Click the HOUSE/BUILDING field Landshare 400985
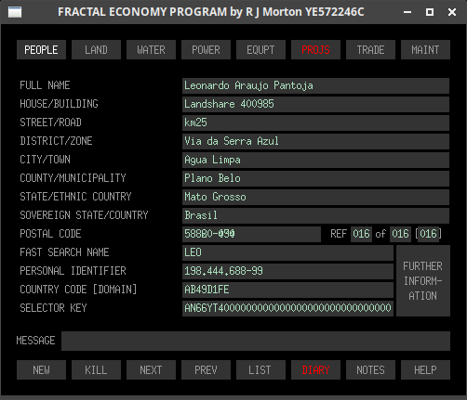Image resolution: width=467 pixels, height=400 pixels. click(315, 104)
